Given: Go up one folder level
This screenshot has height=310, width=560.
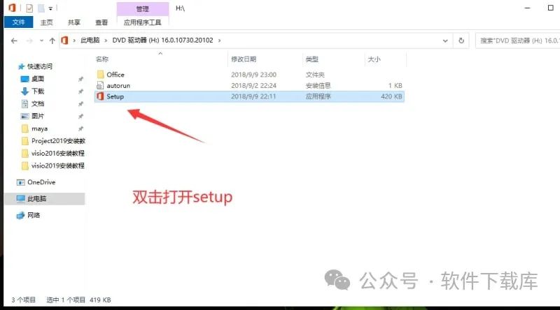Looking at the screenshot, I should click(52, 40).
